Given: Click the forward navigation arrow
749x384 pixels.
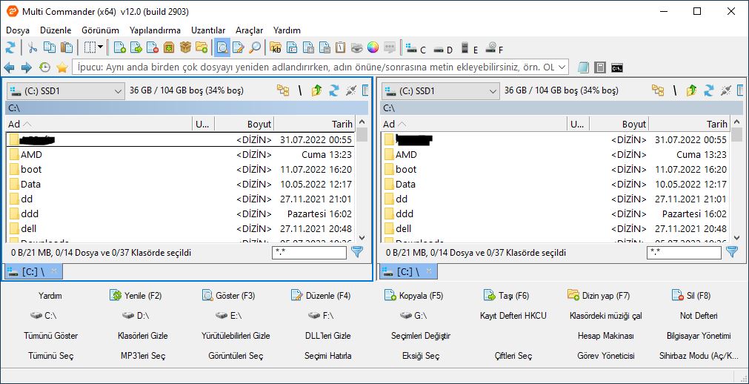Looking at the screenshot, I should coord(26,67).
